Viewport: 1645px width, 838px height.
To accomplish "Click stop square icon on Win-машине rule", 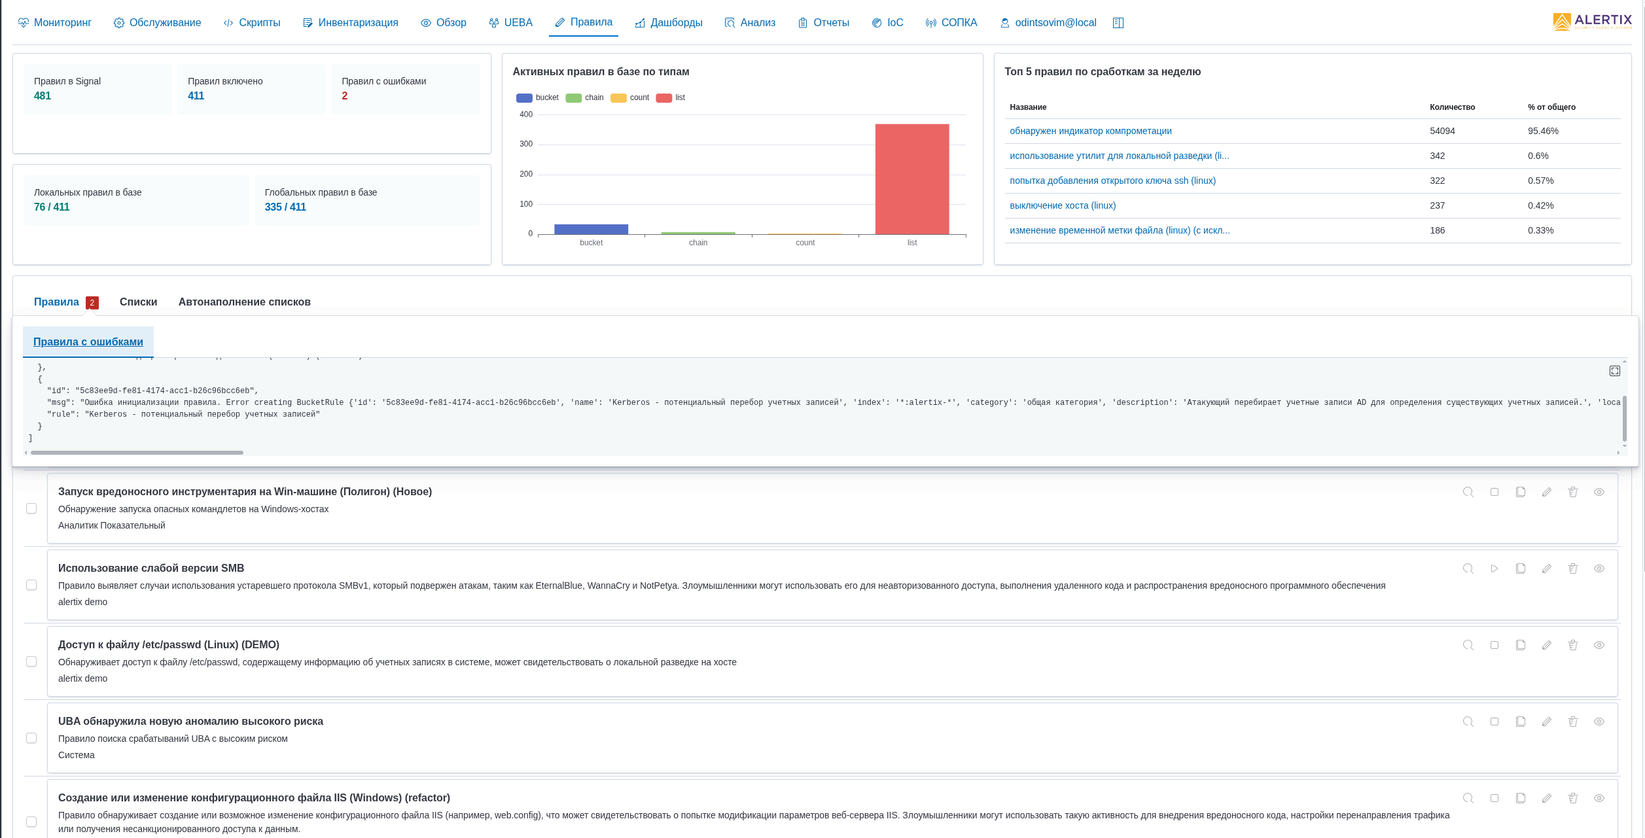I will (x=1494, y=492).
